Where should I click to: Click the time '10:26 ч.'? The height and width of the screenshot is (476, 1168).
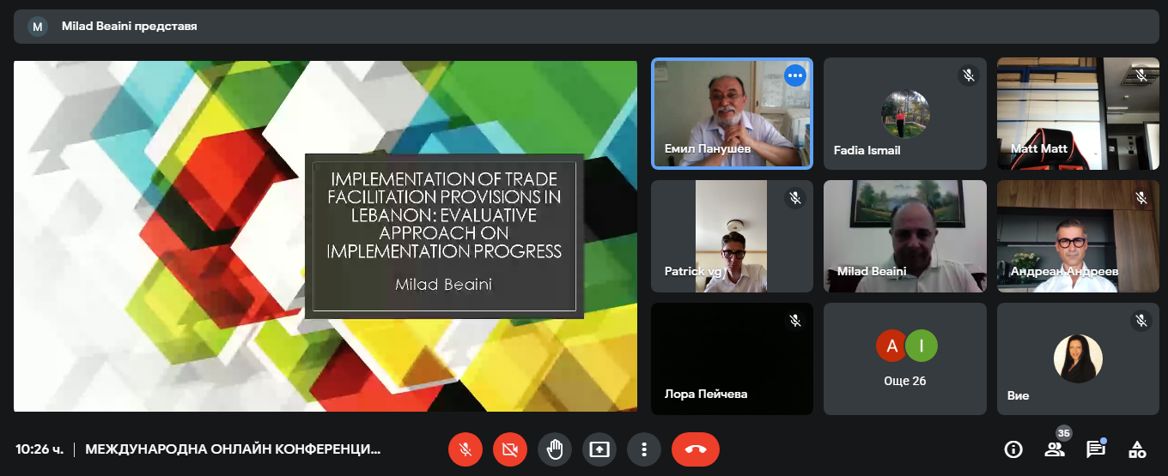coord(40,449)
